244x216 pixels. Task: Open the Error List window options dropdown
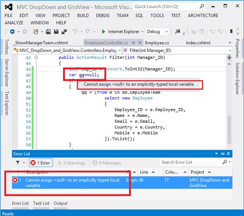point(216,154)
